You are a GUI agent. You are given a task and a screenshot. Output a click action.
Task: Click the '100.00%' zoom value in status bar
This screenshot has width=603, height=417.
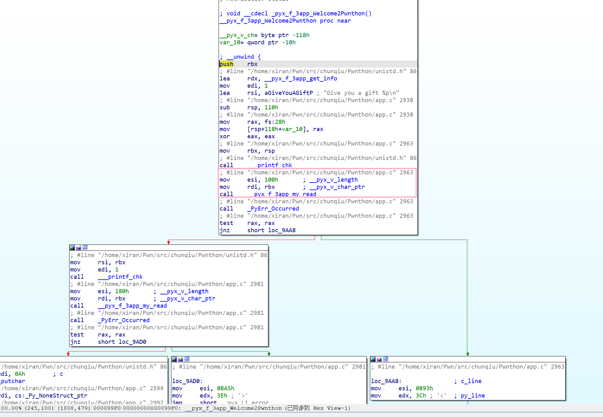pyautogui.click(x=11, y=408)
